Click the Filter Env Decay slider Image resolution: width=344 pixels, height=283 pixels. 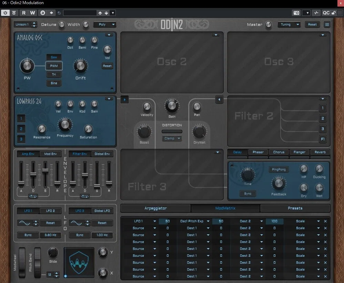pyautogui.click(x=85, y=175)
